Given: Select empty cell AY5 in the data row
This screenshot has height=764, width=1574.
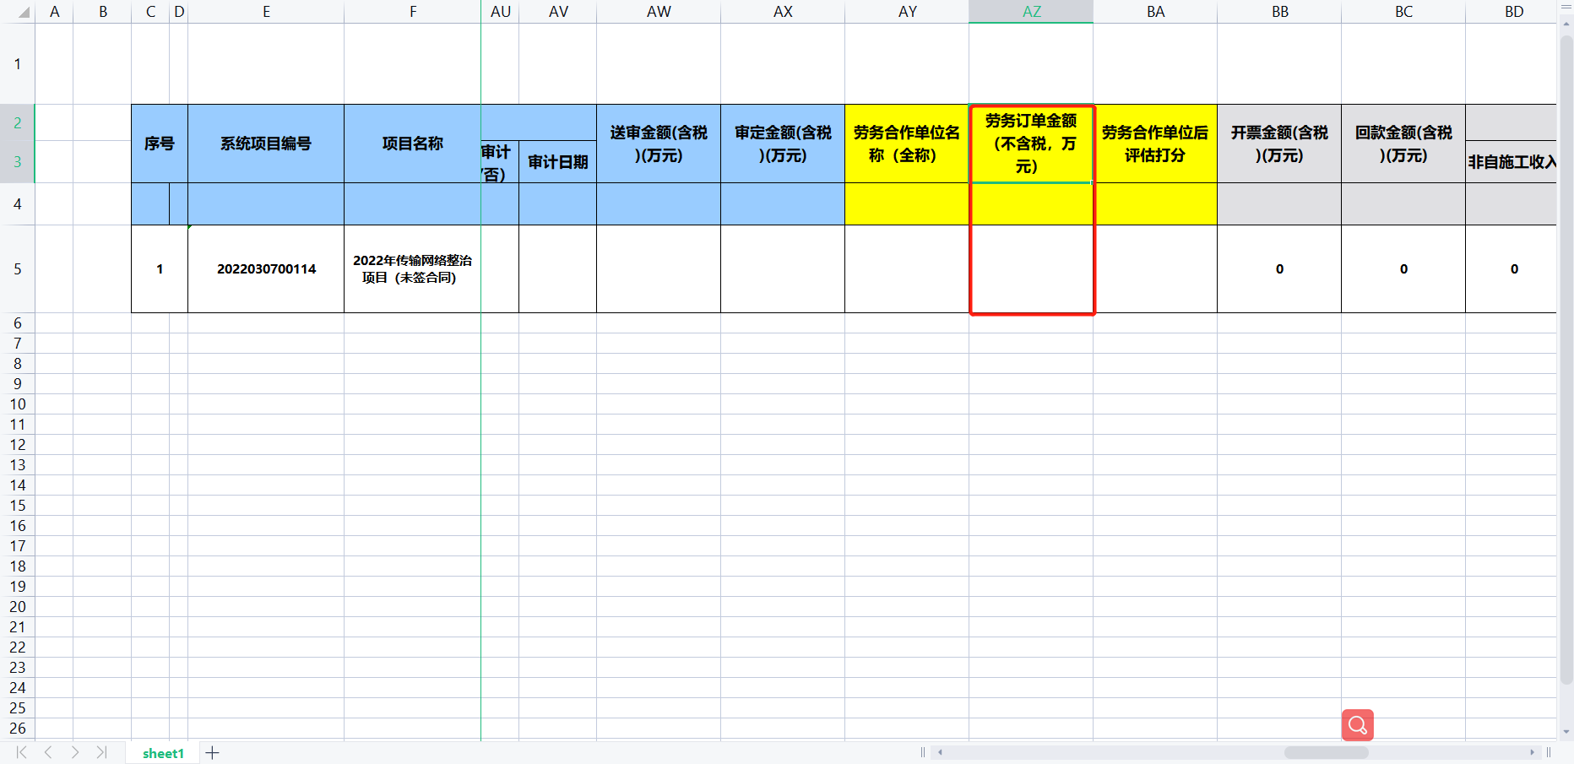Looking at the screenshot, I should [907, 269].
